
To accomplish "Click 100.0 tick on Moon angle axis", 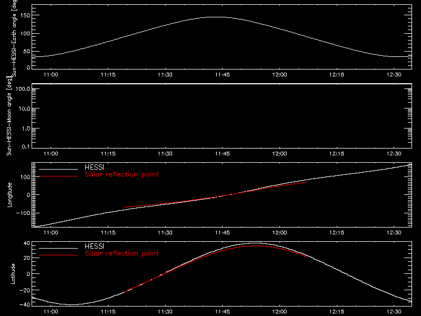I will pyautogui.click(x=23, y=88).
